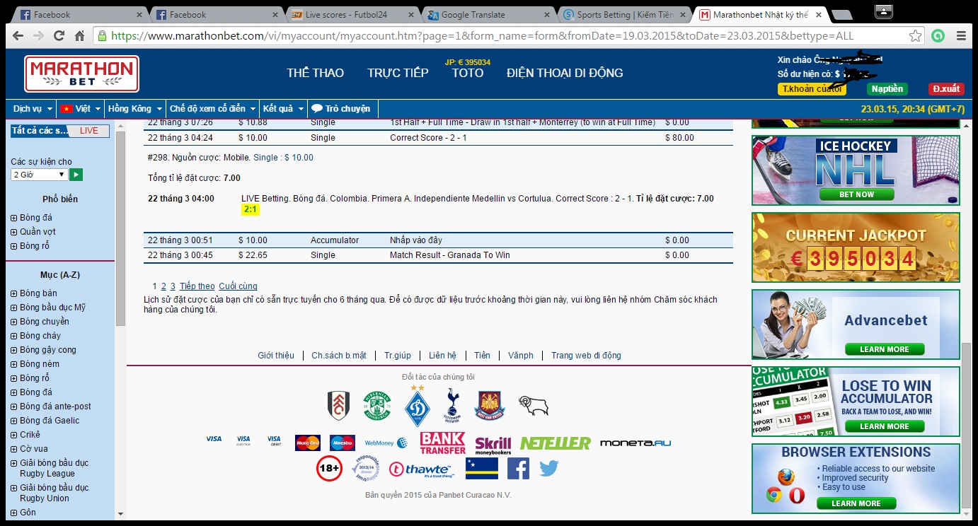Click the T.khoản của tôi account button

click(812, 89)
